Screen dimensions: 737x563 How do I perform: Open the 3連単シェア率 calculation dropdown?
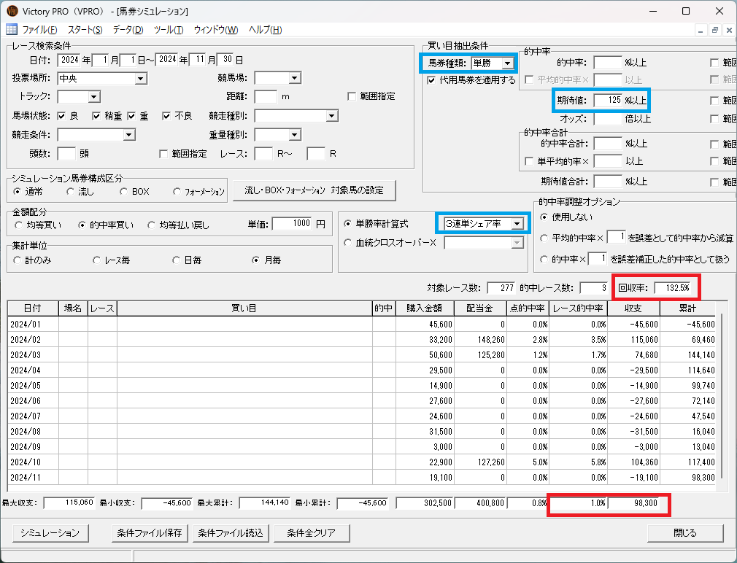pos(517,224)
